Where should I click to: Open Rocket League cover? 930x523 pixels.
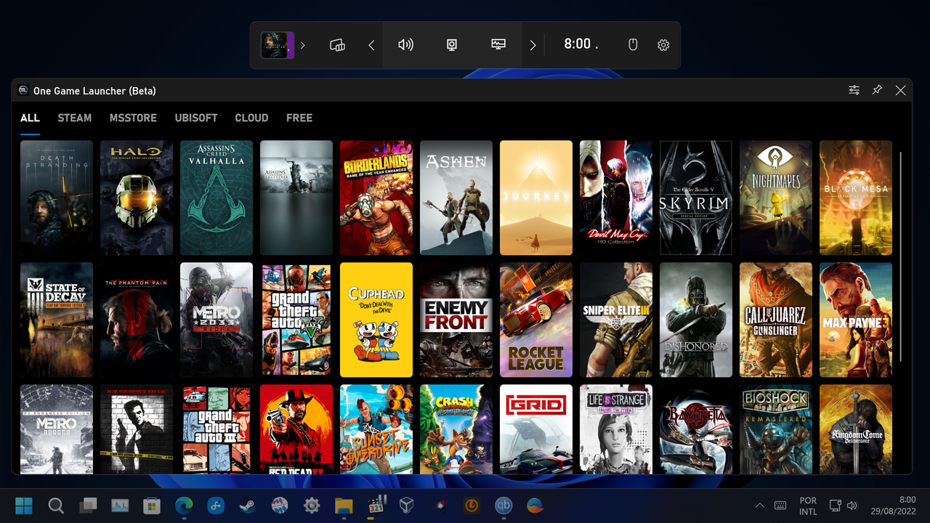[536, 320]
